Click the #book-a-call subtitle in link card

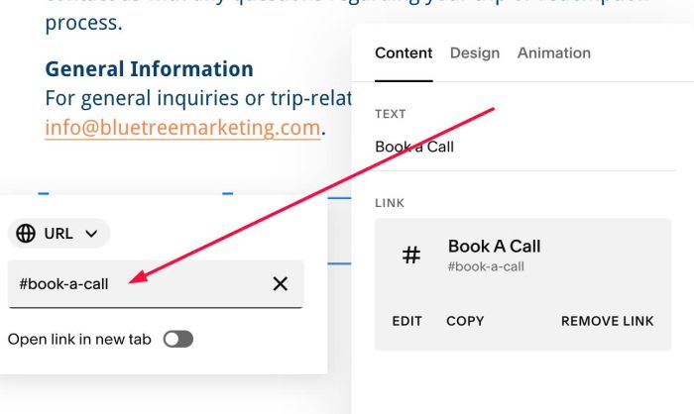[x=486, y=266]
